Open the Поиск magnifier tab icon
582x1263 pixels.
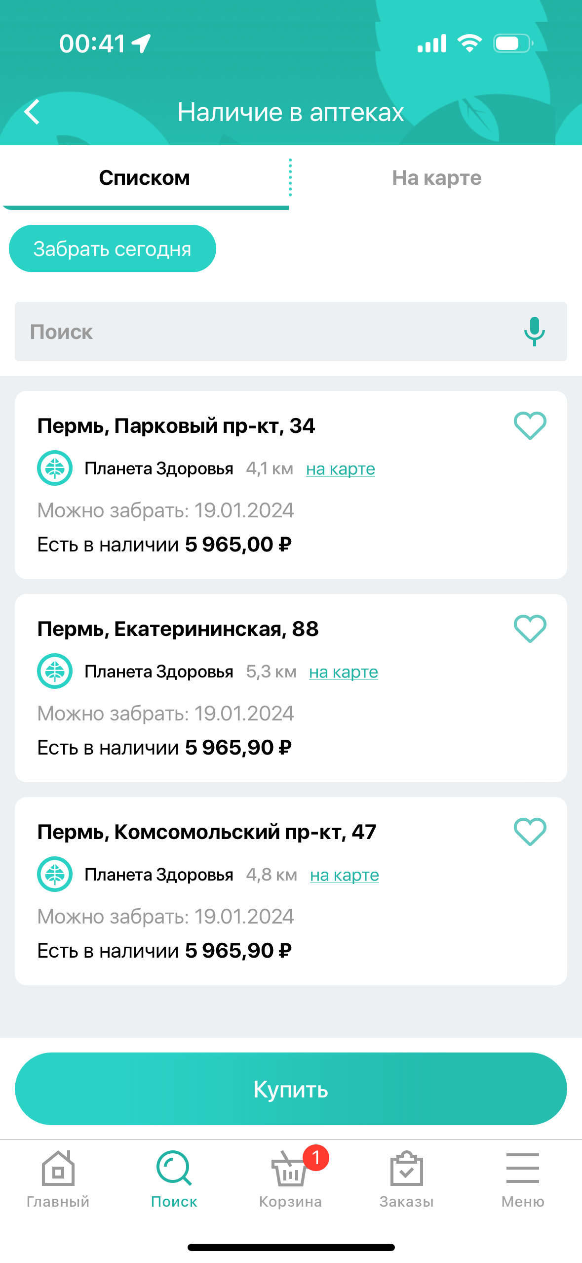click(174, 1169)
